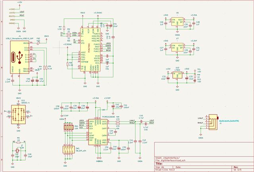254x172 pixels.
Task: Click the FB2 ferrite bead symbol
Action: pyautogui.click(x=38, y=43)
